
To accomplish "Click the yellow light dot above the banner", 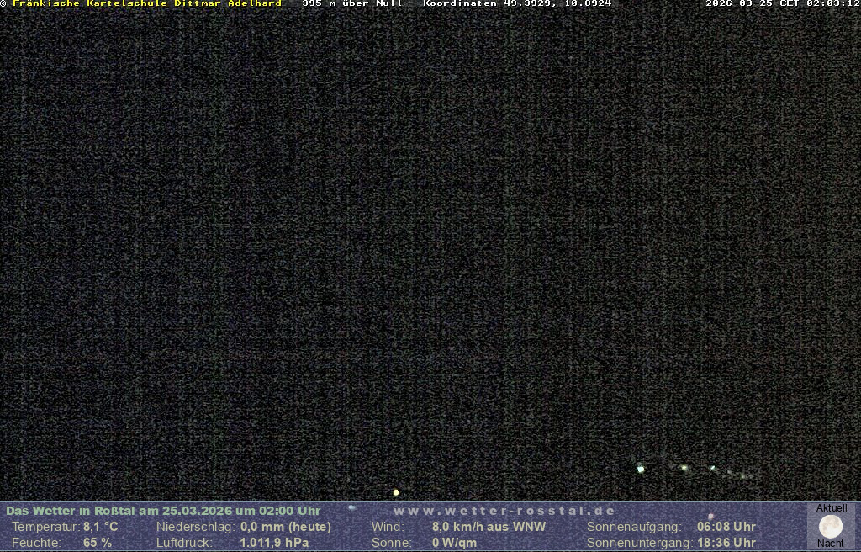I will (x=396, y=492).
